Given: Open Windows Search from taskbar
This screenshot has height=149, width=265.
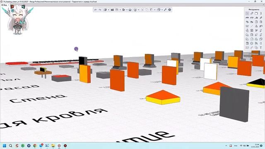Looking at the screenshot, I should coord(10,146).
